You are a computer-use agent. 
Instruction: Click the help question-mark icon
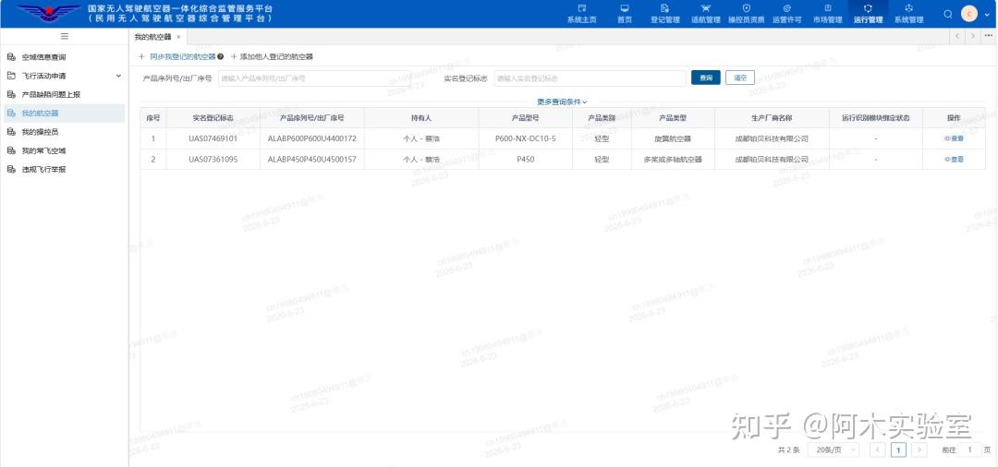(220, 57)
